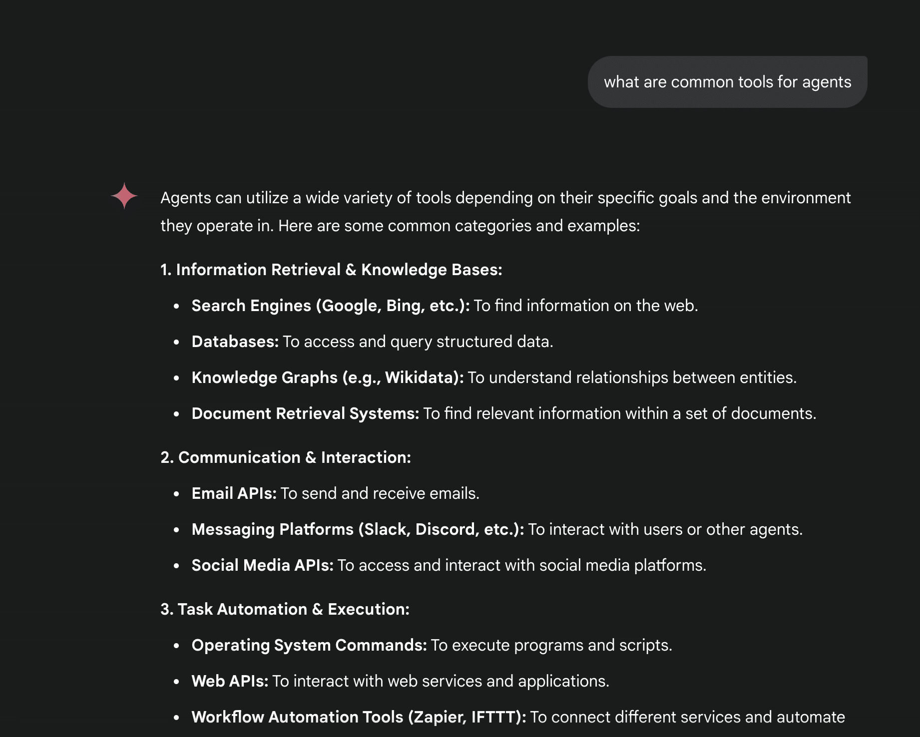This screenshot has height=737, width=920.
Task: Click the user prompt bubble about agent tools
Action: point(727,82)
